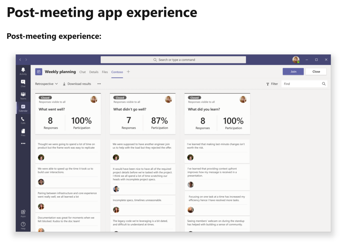Go forward with the right arrow
Screen dimensions: 342x245
[26, 60]
